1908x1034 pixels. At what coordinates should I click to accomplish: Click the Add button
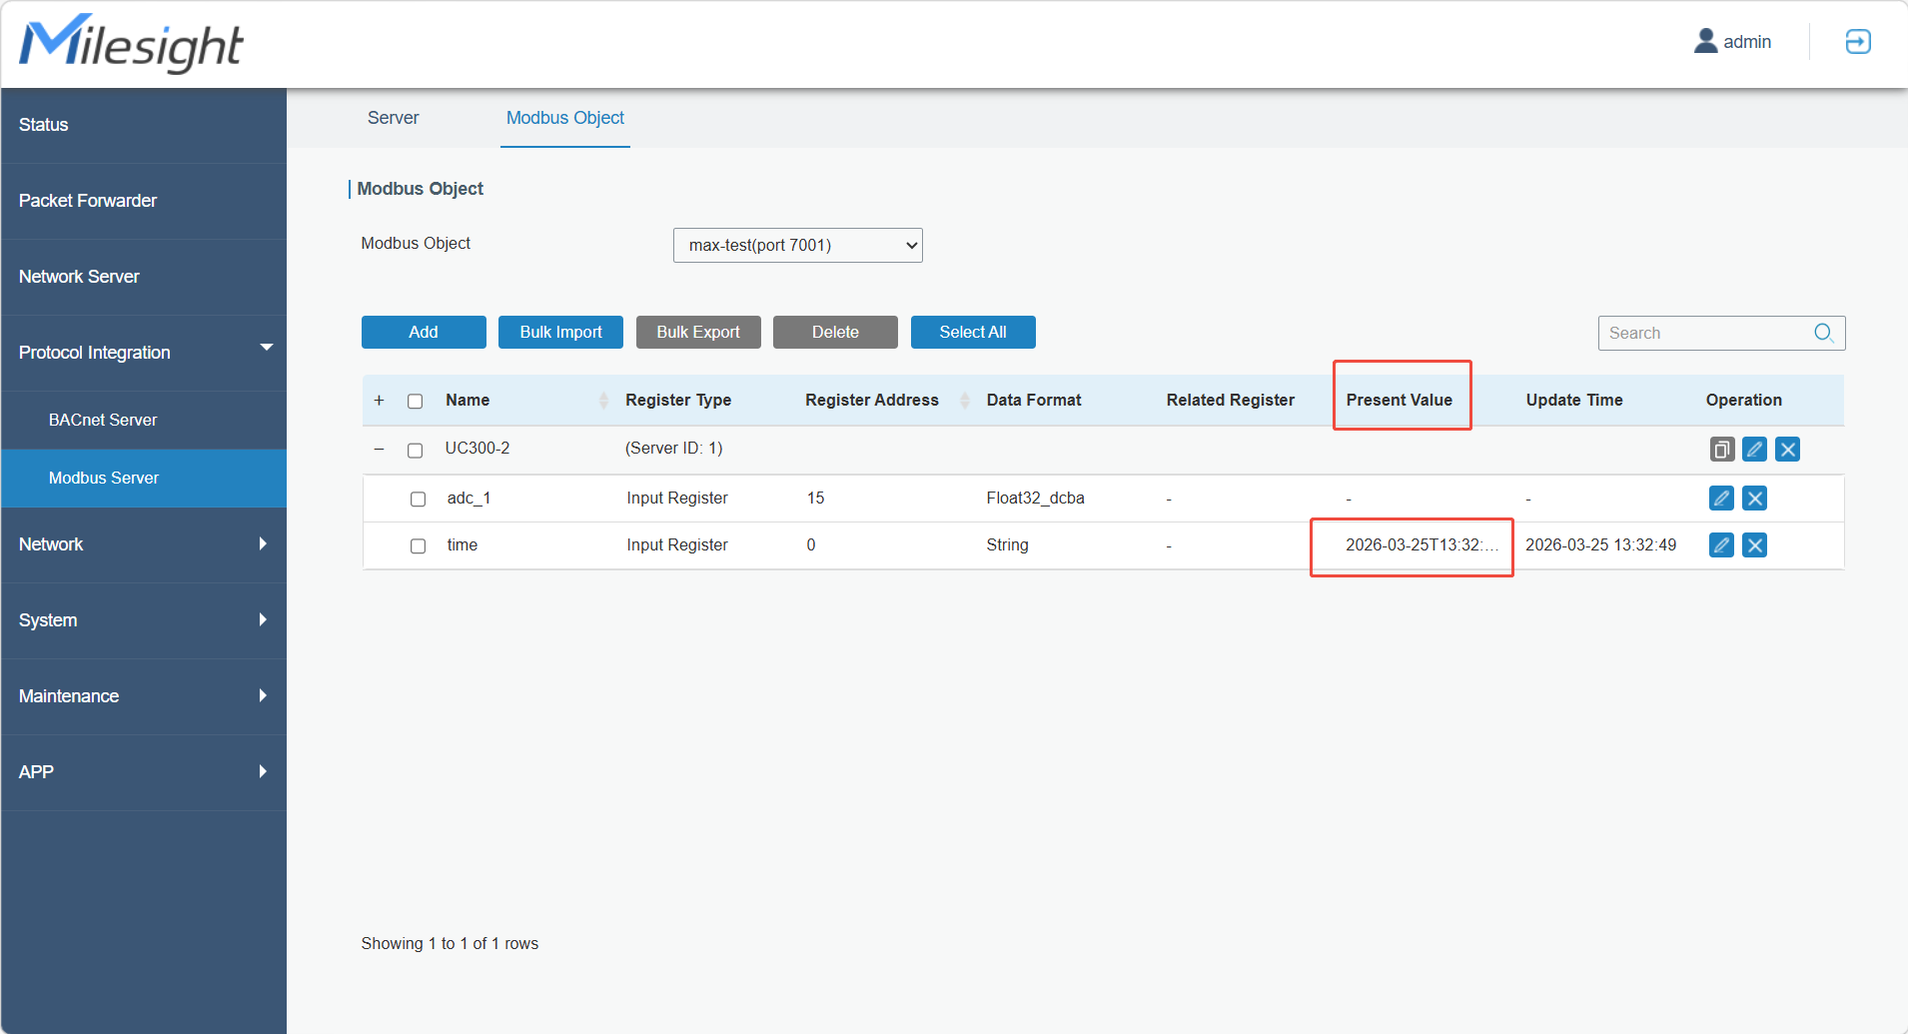click(424, 333)
